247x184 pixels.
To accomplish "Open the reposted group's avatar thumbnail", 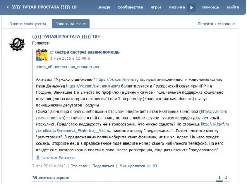I will click(x=41, y=55).
